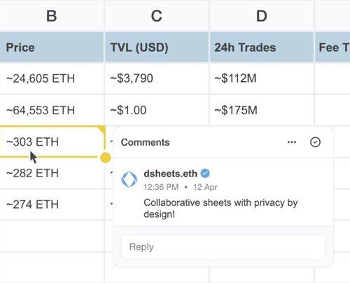Resolve the comment with the checkmark icon

315,142
